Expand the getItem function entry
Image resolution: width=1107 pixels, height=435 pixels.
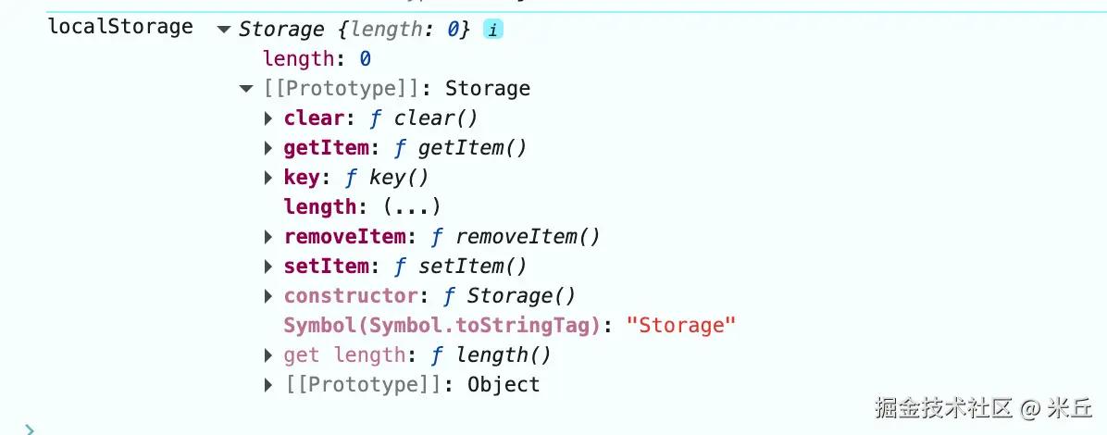[268, 148]
